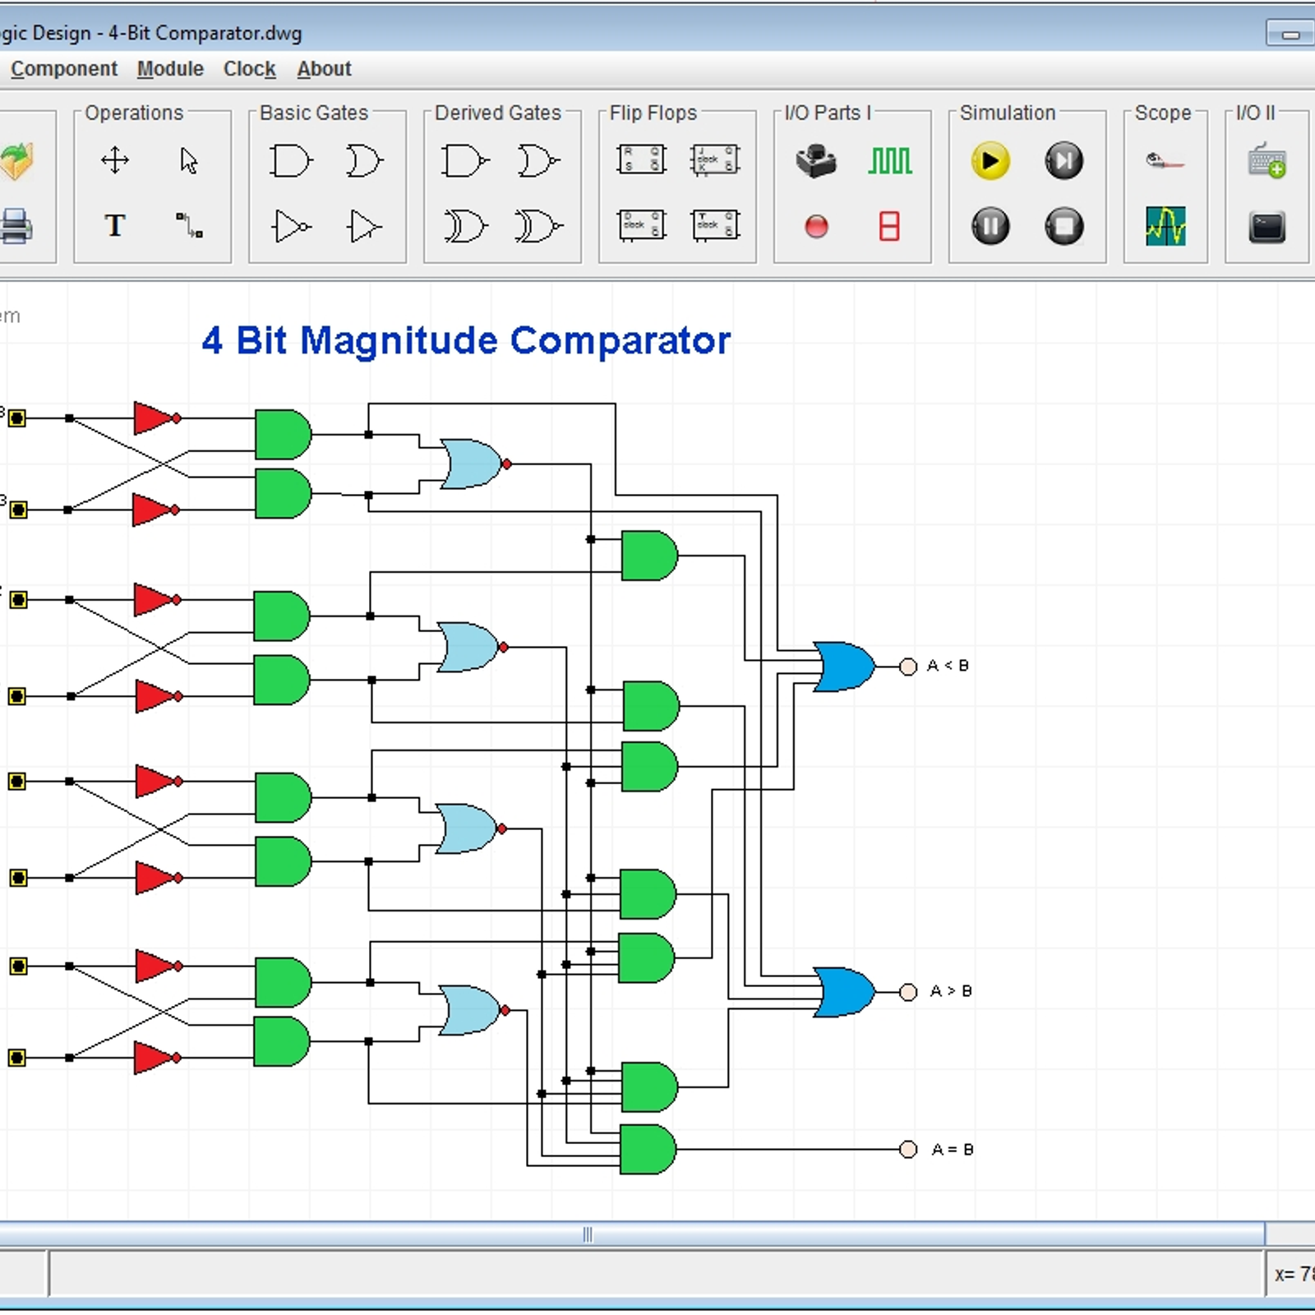Select the green clock signal part
Viewport: 1315px width, 1315px height.
[890, 160]
